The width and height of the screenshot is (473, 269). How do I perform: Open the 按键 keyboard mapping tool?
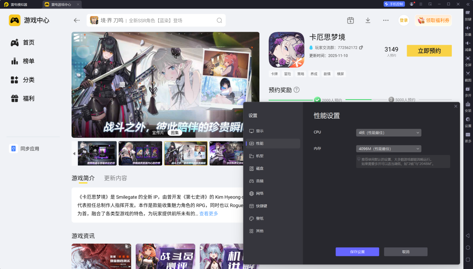468,13
